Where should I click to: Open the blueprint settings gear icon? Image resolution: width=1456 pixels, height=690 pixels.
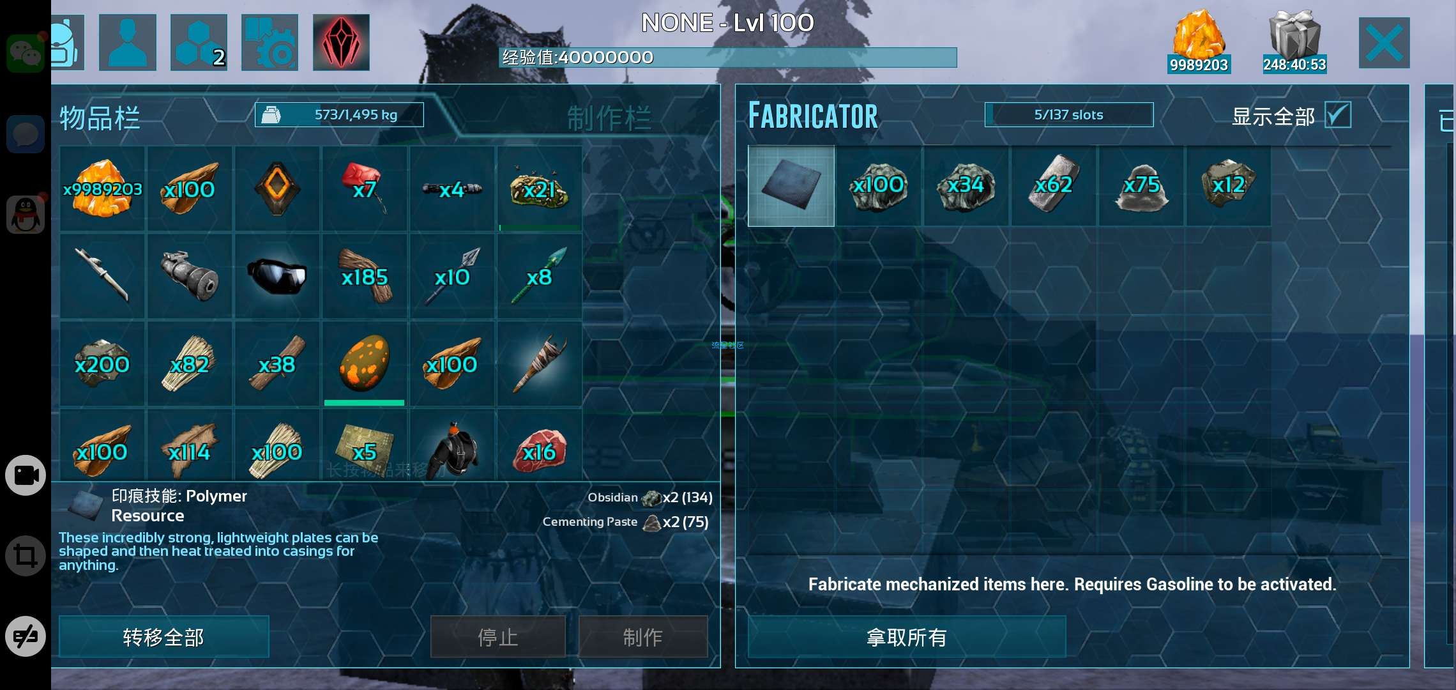pos(269,42)
